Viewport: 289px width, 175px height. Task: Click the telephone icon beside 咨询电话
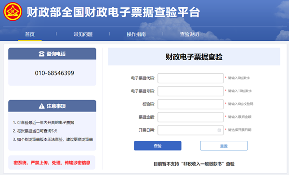point(41,54)
